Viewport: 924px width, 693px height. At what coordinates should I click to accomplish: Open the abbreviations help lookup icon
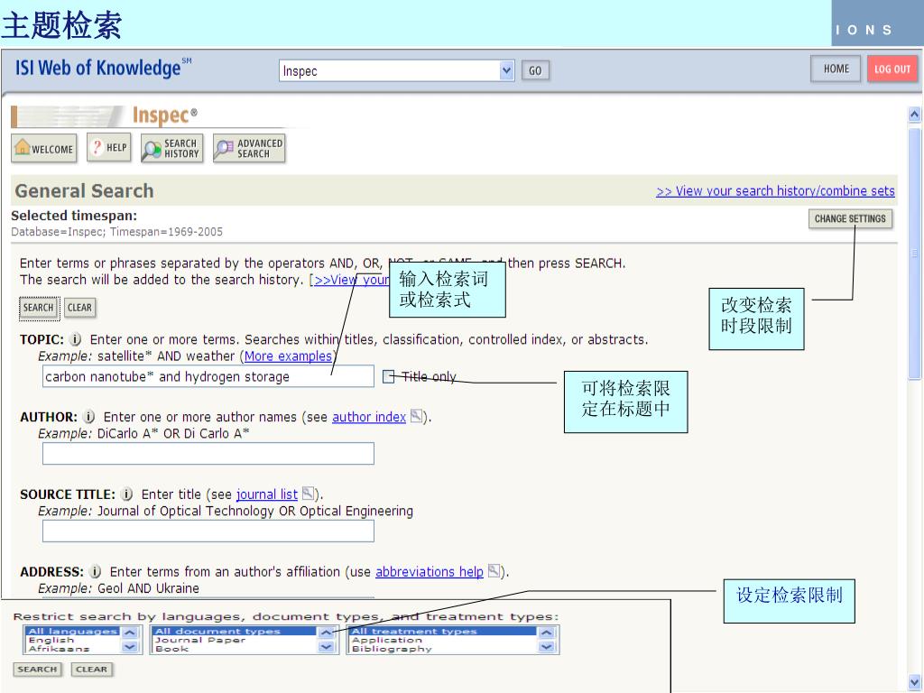coord(494,570)
